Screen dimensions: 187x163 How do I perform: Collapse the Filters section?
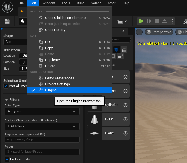pos(7,100)
